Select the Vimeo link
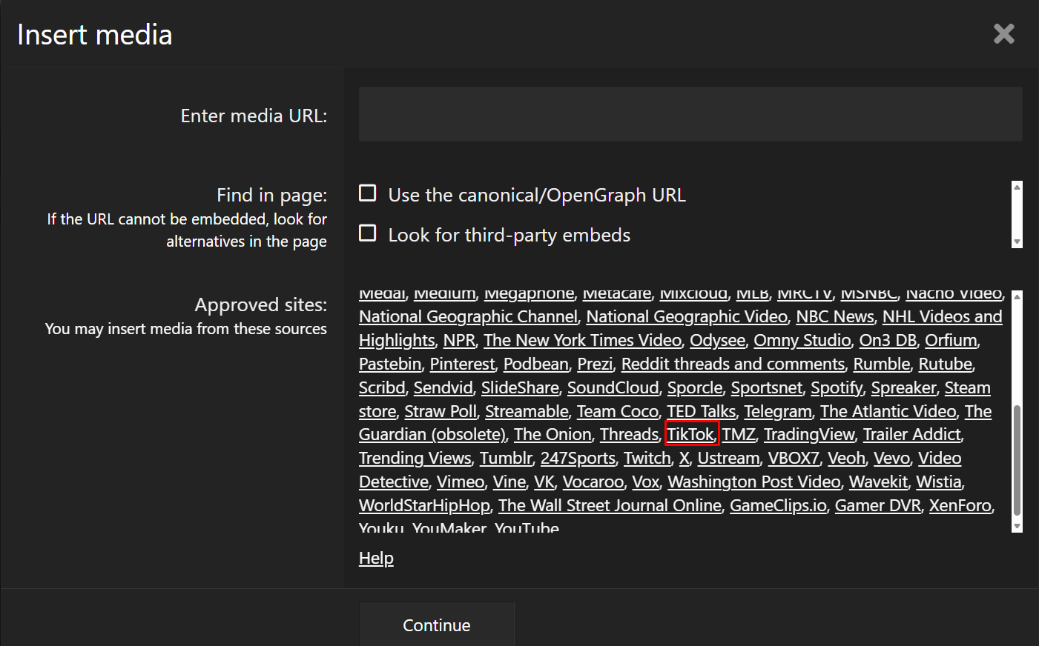1039x646 pixels. (461, 482)
